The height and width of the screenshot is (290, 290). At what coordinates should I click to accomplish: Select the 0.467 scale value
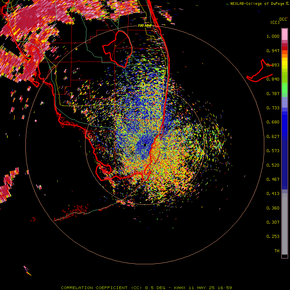pyautogui.click(x=273, y=179)
